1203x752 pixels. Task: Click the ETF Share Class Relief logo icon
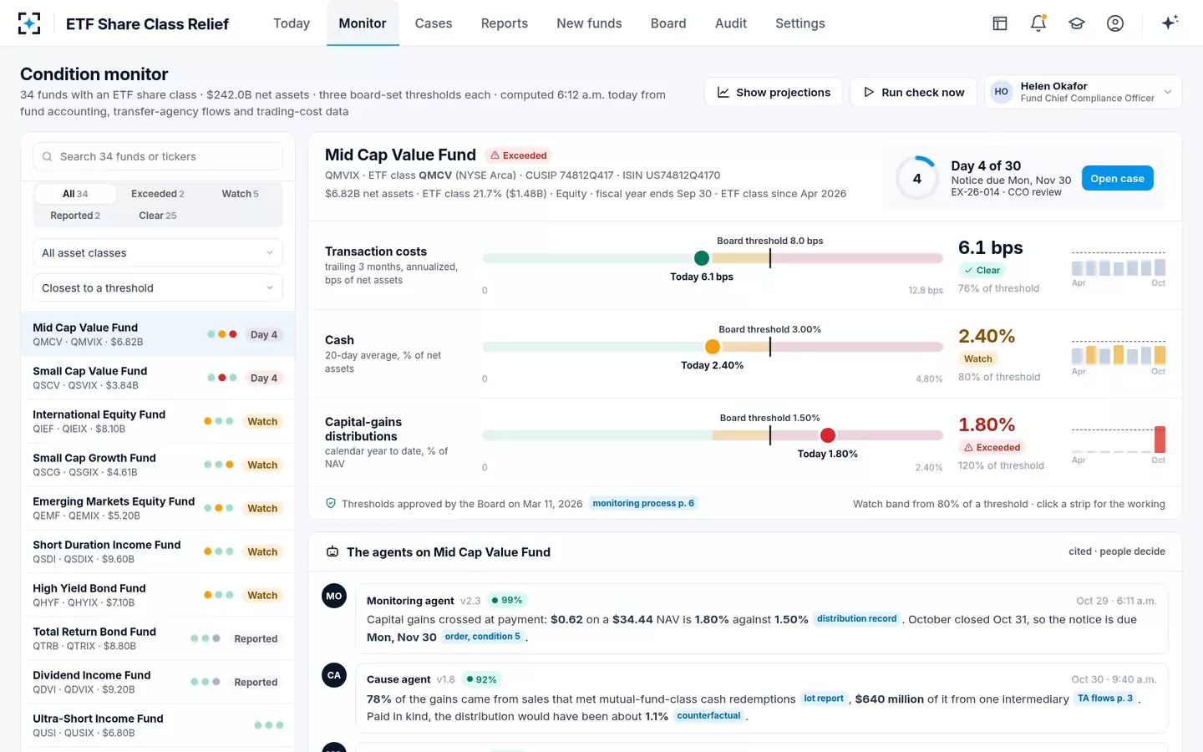point(29,23)
